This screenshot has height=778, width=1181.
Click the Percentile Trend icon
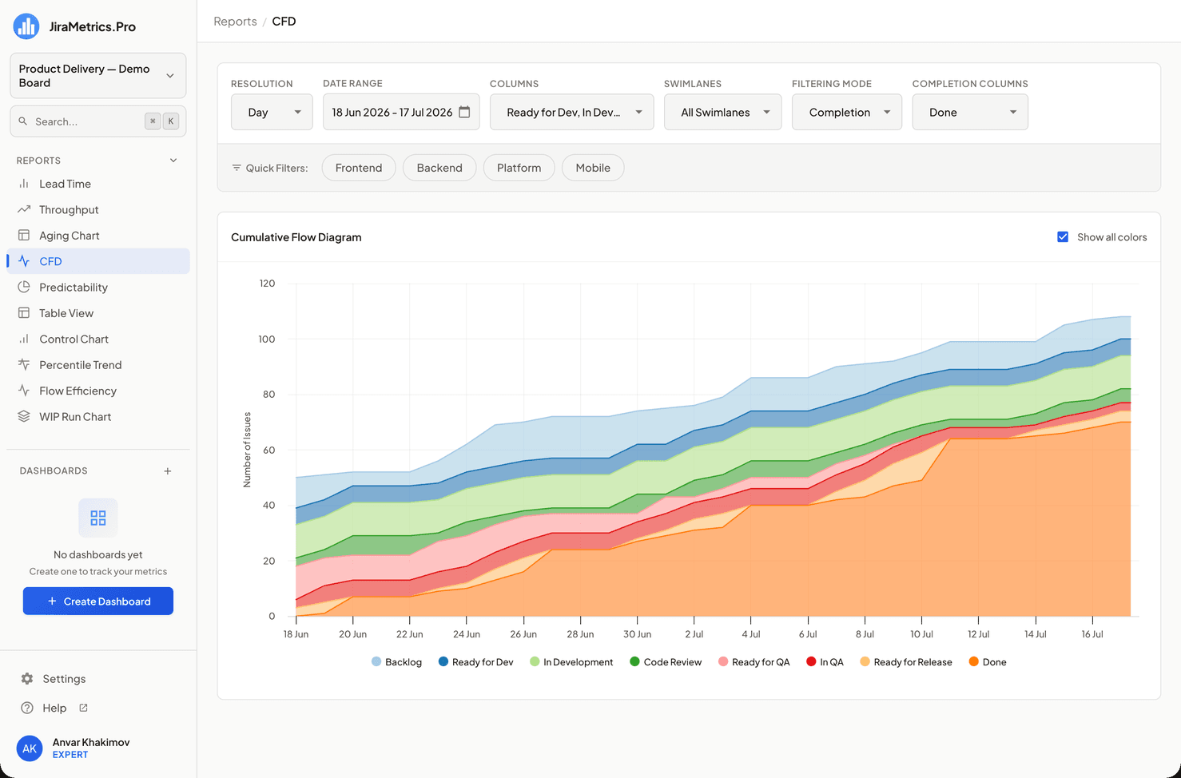click(24, 365)
